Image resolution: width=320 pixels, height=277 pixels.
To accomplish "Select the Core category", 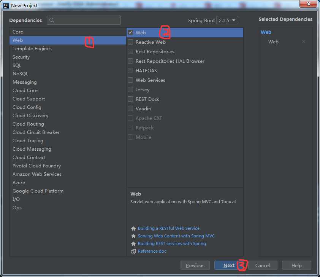I will coord(68,32).
